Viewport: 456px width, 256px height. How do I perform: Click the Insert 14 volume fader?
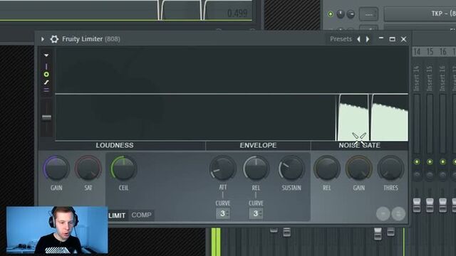pyautogui.click(x=417, y=205)
